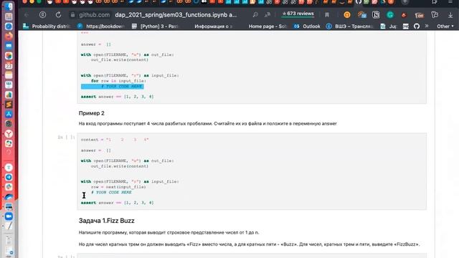
Task: Expand the Other bookmarks folder
Action: 445,27
